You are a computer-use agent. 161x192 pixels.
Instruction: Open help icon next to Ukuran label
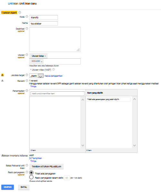click(x=27, y=54)
